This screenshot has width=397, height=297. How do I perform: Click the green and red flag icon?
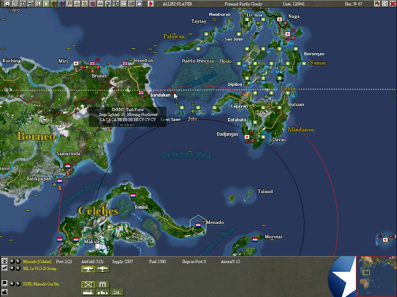(377, 4)
